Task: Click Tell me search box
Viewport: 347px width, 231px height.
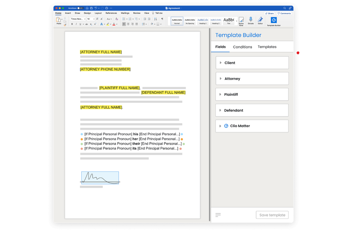Action: point(157,13)
